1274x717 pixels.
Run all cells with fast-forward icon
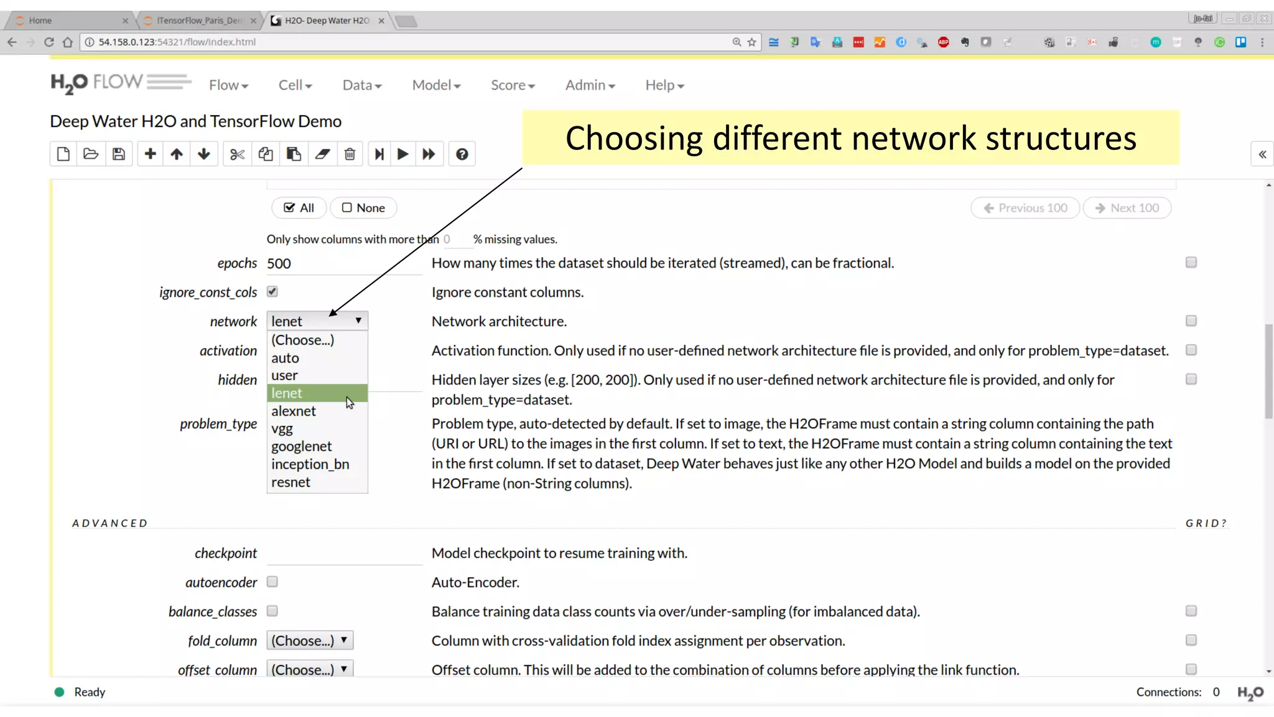429,154
